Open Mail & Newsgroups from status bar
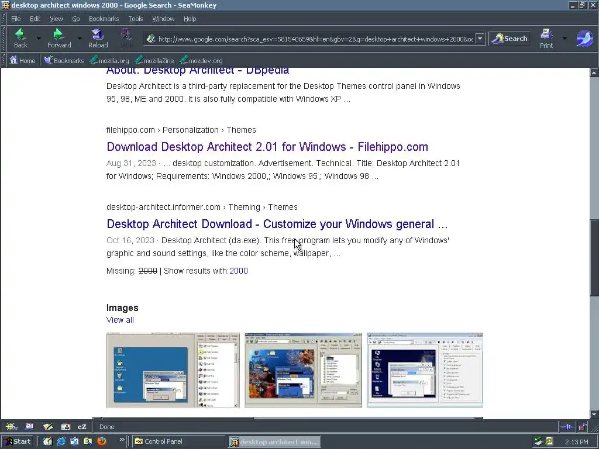Viewport: 599px width, 449px height. click(x=29, y=427)
